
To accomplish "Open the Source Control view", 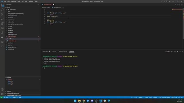I will (2, 14).
